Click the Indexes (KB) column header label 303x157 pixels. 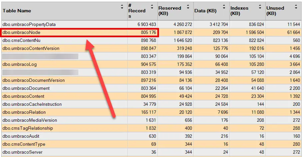click(239, 11)
